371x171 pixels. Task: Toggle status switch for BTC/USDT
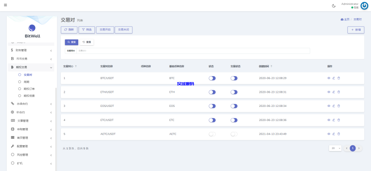[x=212, y=78]
